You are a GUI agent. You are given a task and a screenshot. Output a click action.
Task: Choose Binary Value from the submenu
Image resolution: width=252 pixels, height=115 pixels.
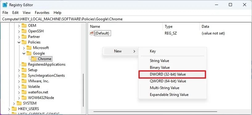(172, 68)
